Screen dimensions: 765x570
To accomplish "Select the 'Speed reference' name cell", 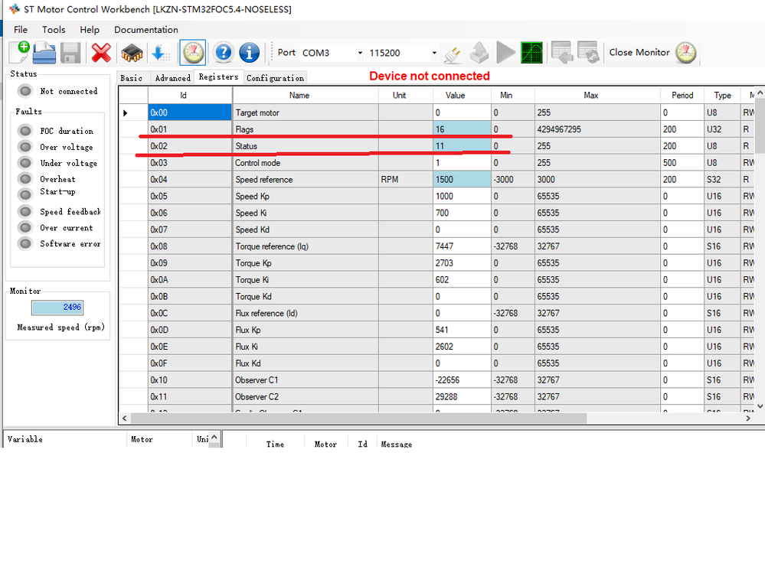I will [306, 180].
